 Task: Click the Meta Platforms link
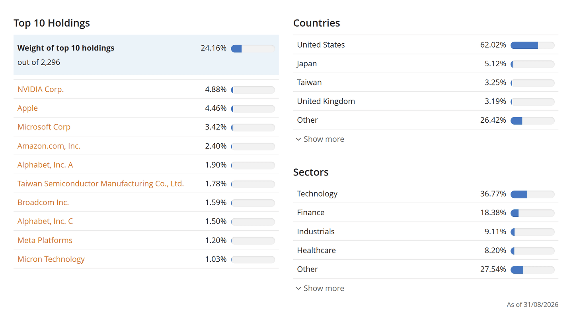point(45,240)
